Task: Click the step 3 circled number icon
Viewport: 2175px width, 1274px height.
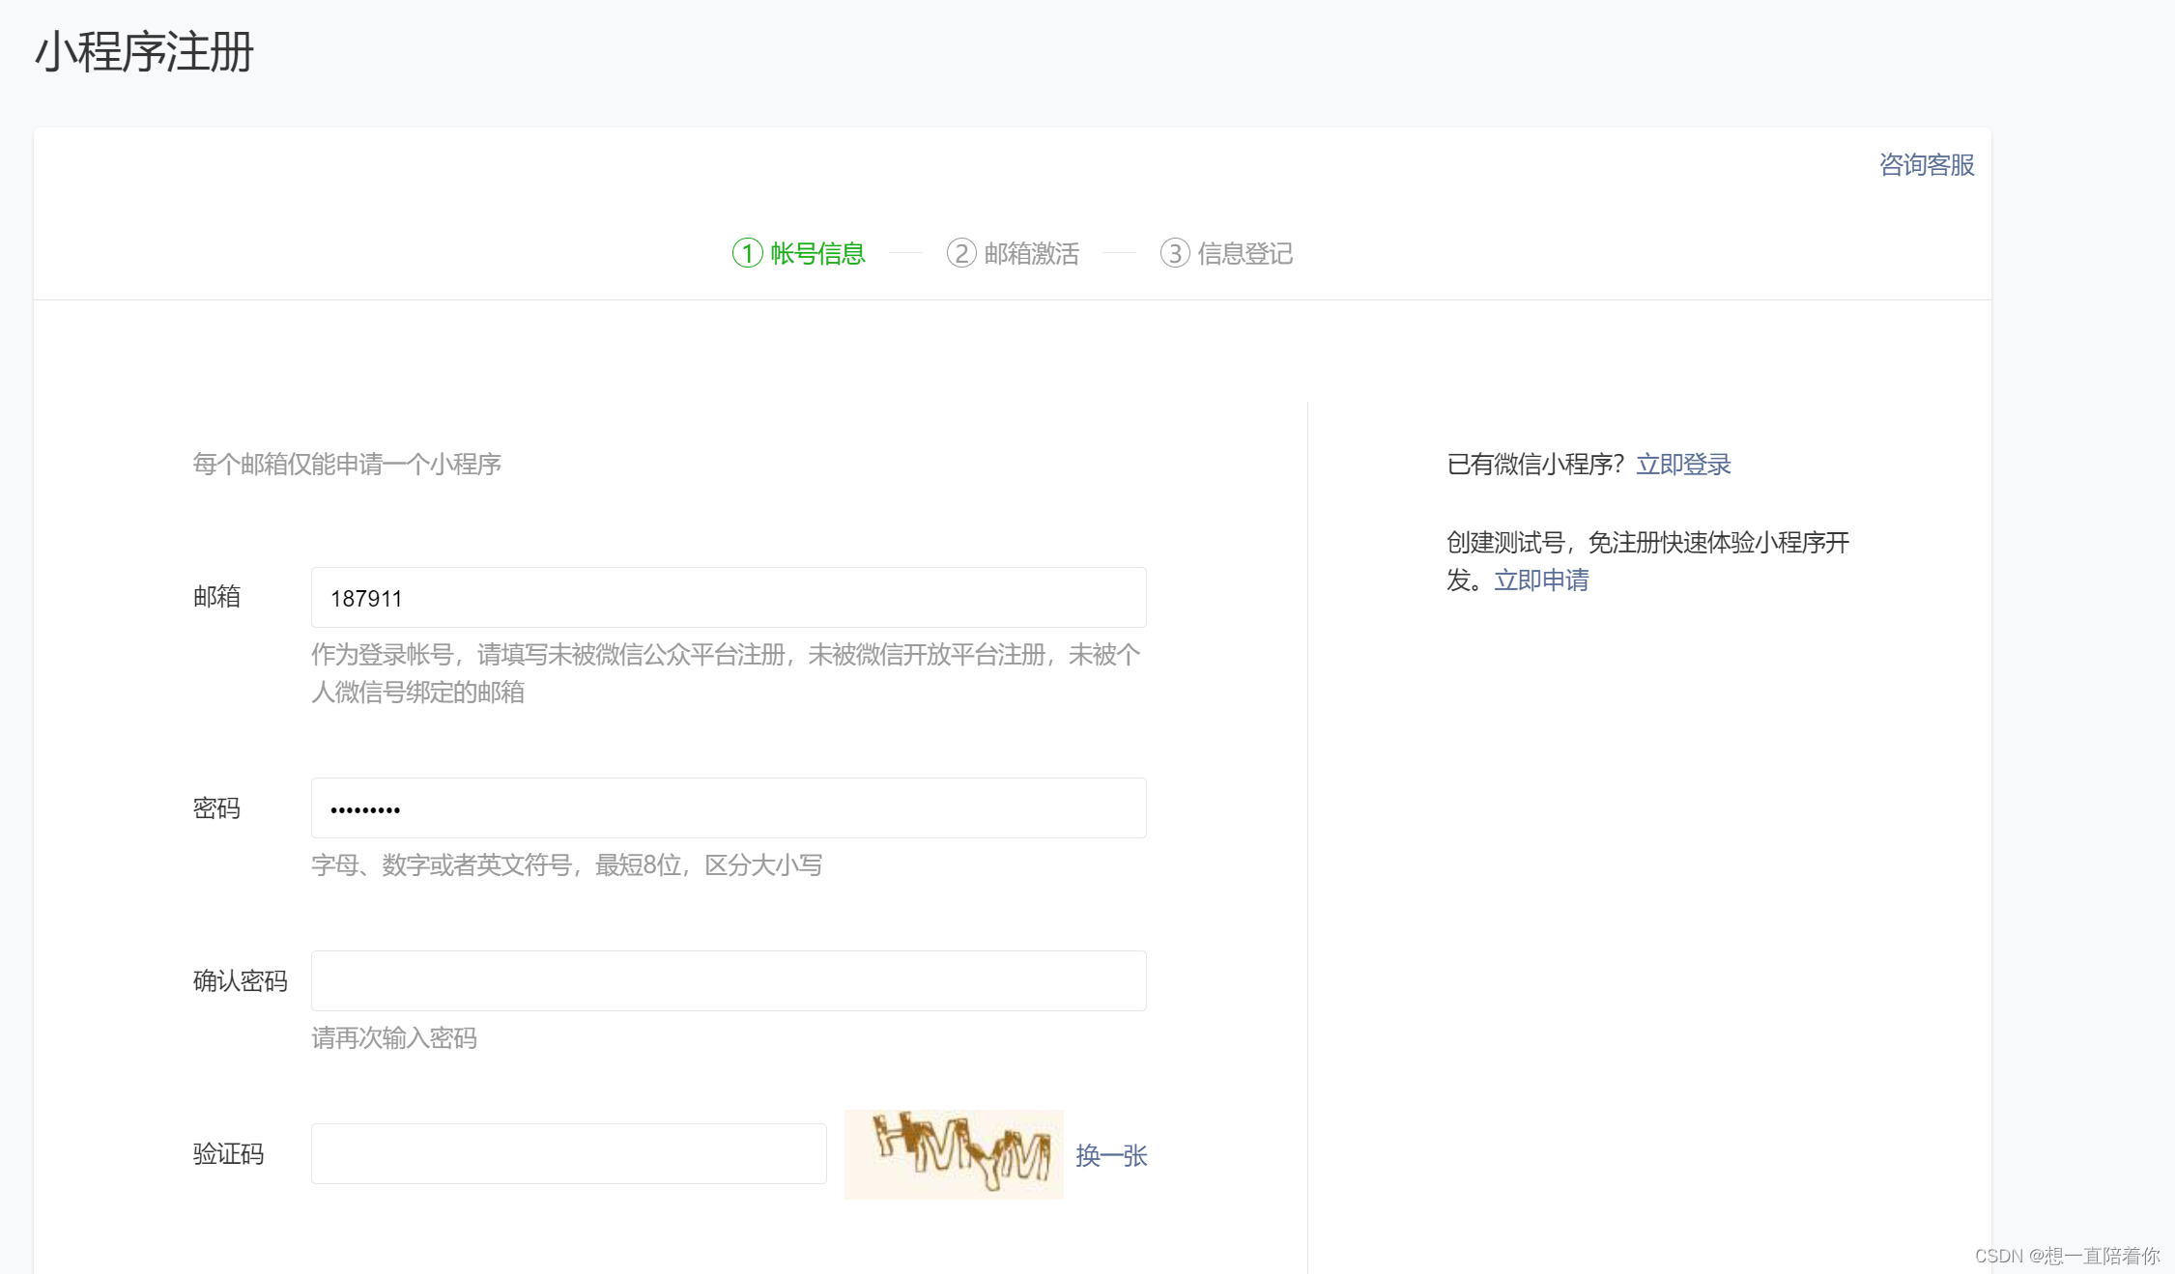Action: click(1174, 253)
